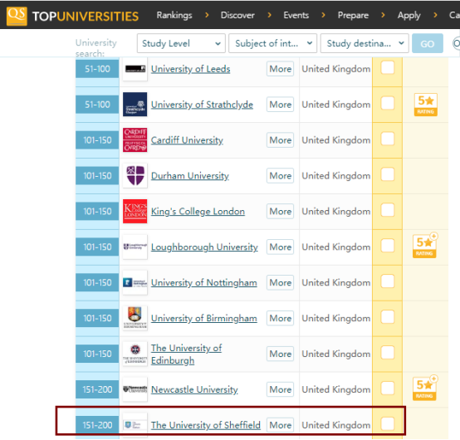
Task: Click University of Strathclyde logo
Action: click(135, 105)
